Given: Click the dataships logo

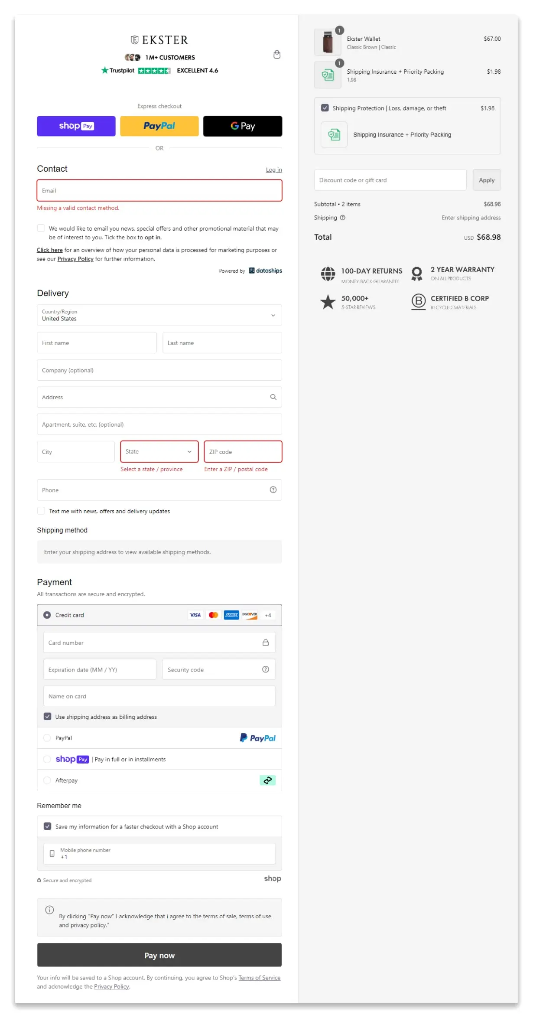Looking at the screenshot, I should coord(266,271).
